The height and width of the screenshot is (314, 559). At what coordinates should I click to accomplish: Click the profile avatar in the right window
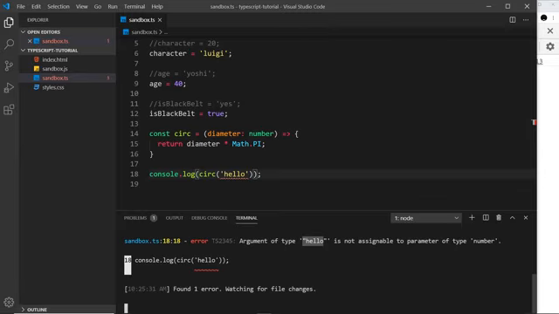coord(543,17)
